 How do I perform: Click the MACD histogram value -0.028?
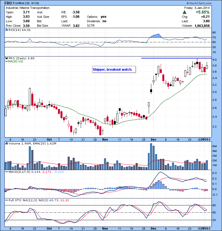click(x=59, y=172)
